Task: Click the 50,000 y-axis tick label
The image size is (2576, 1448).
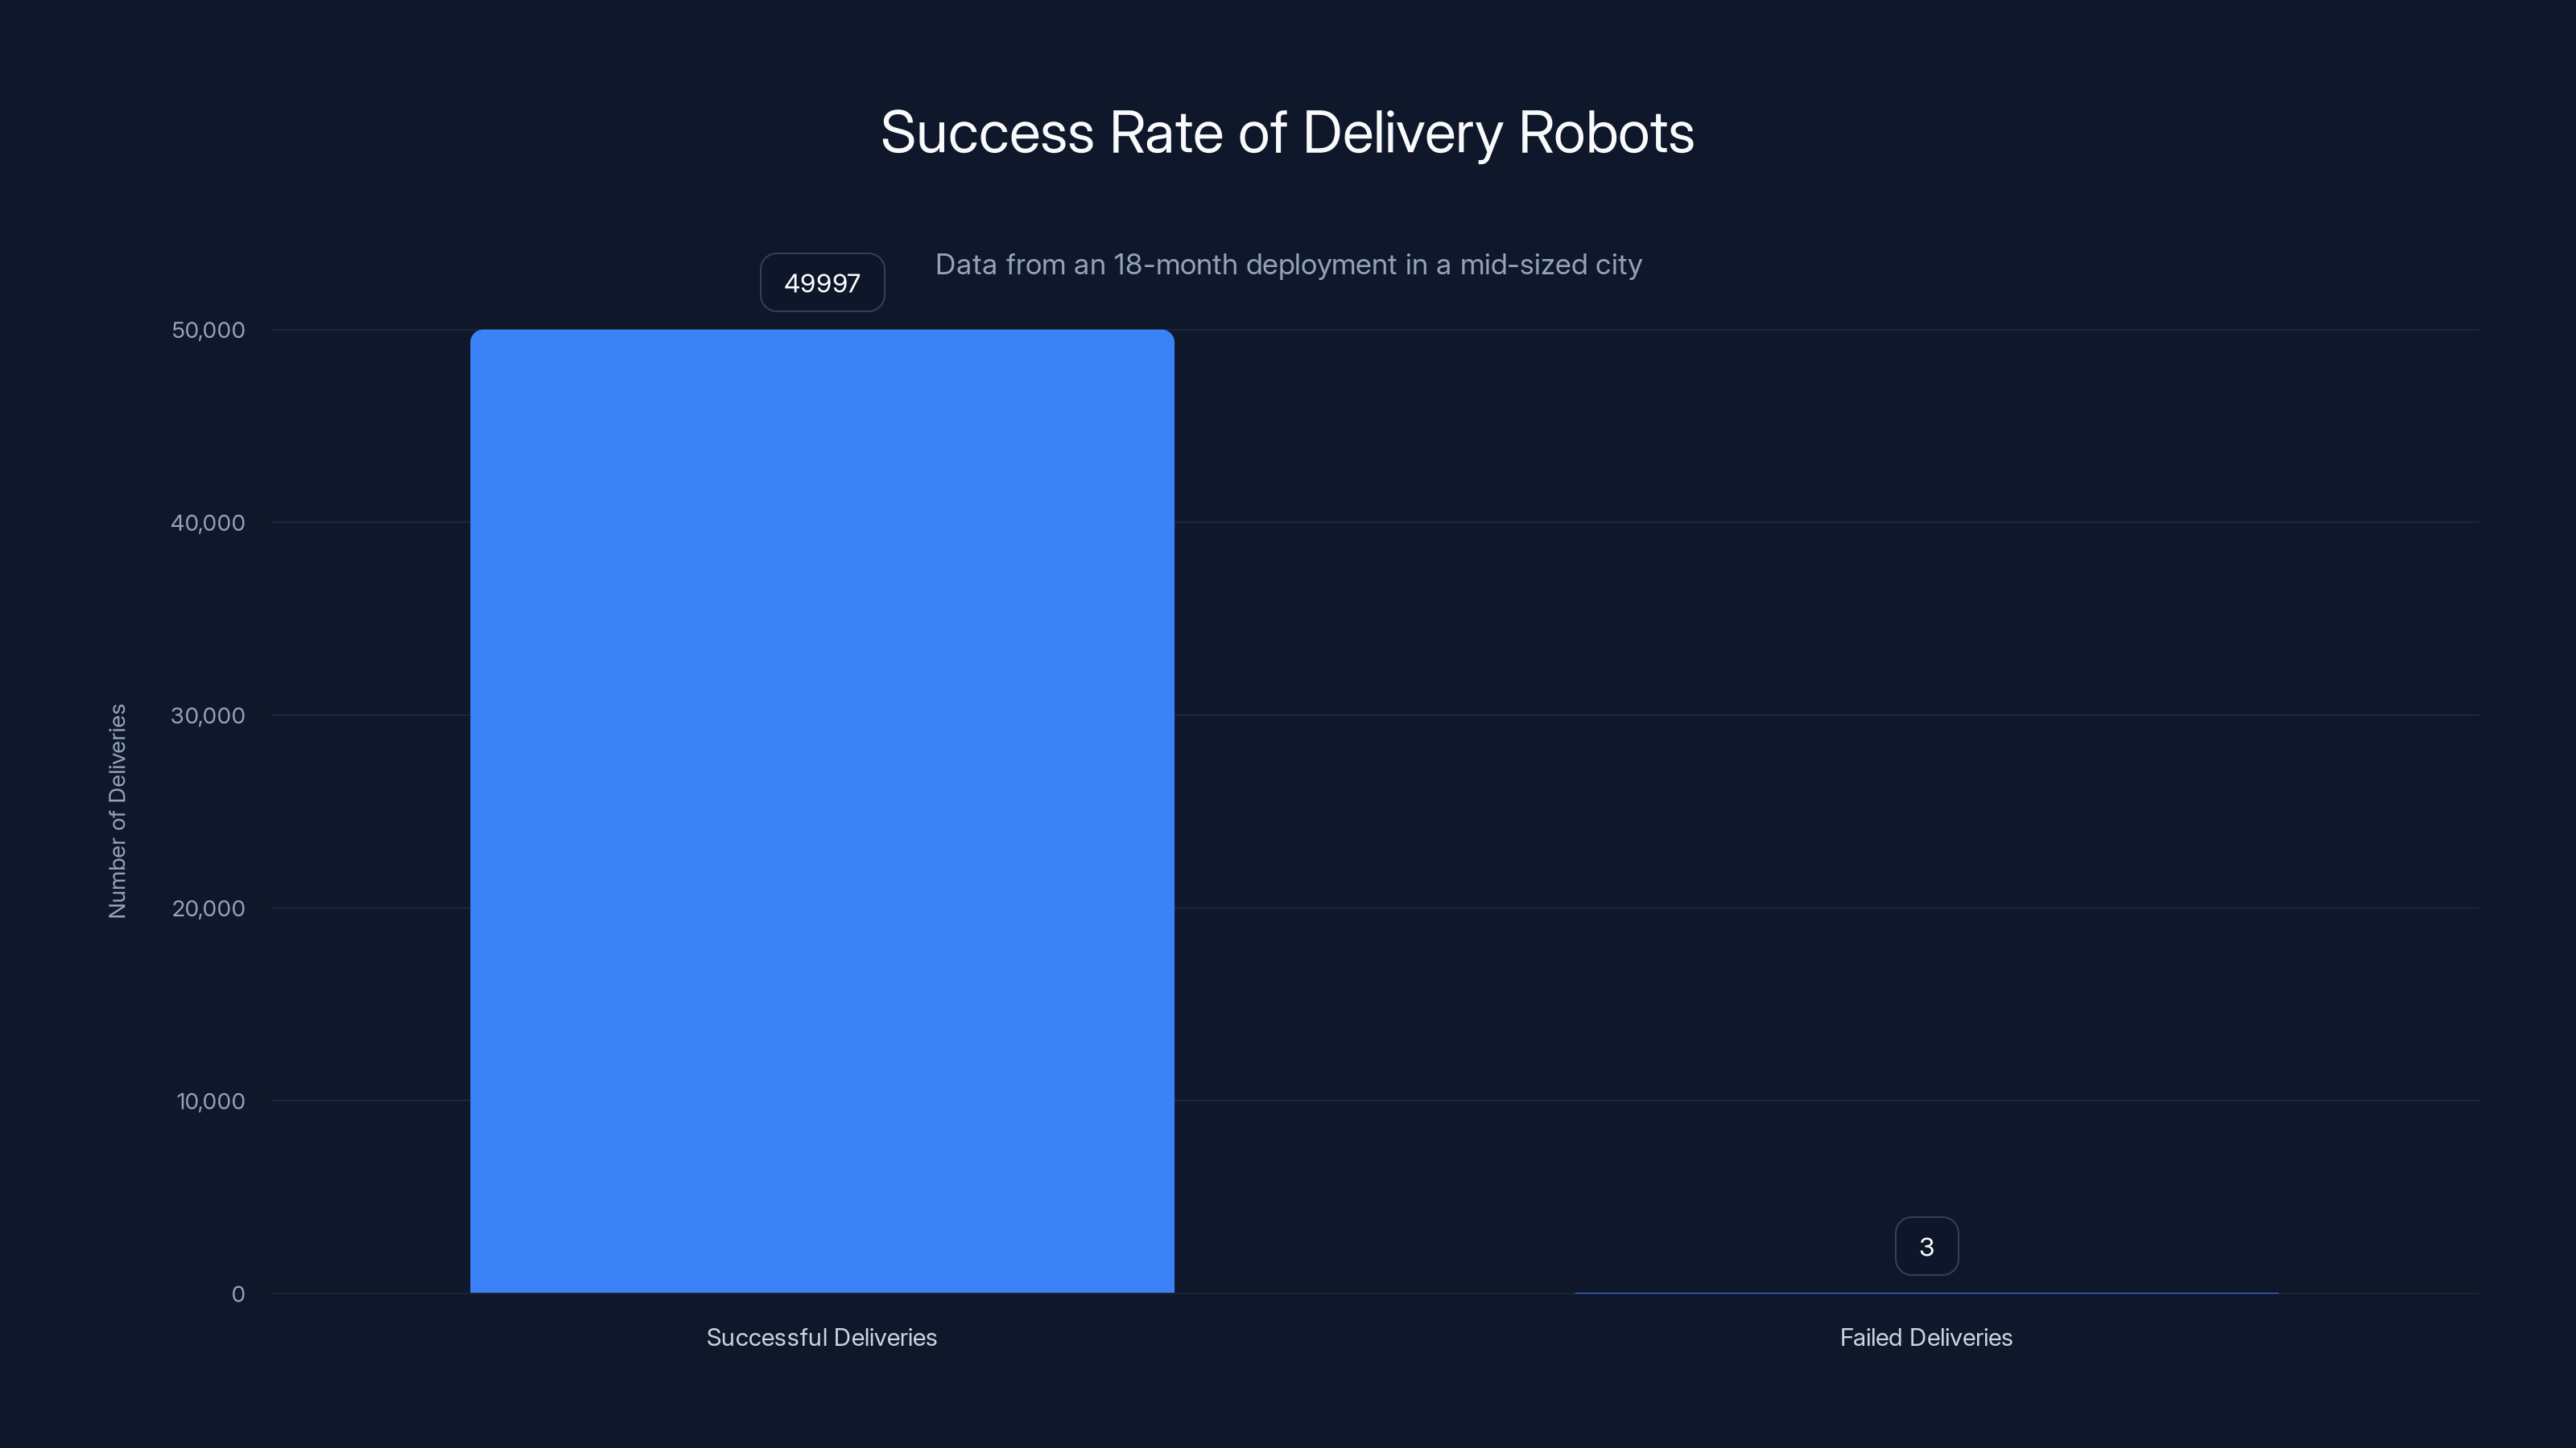Action: (208, 330)
